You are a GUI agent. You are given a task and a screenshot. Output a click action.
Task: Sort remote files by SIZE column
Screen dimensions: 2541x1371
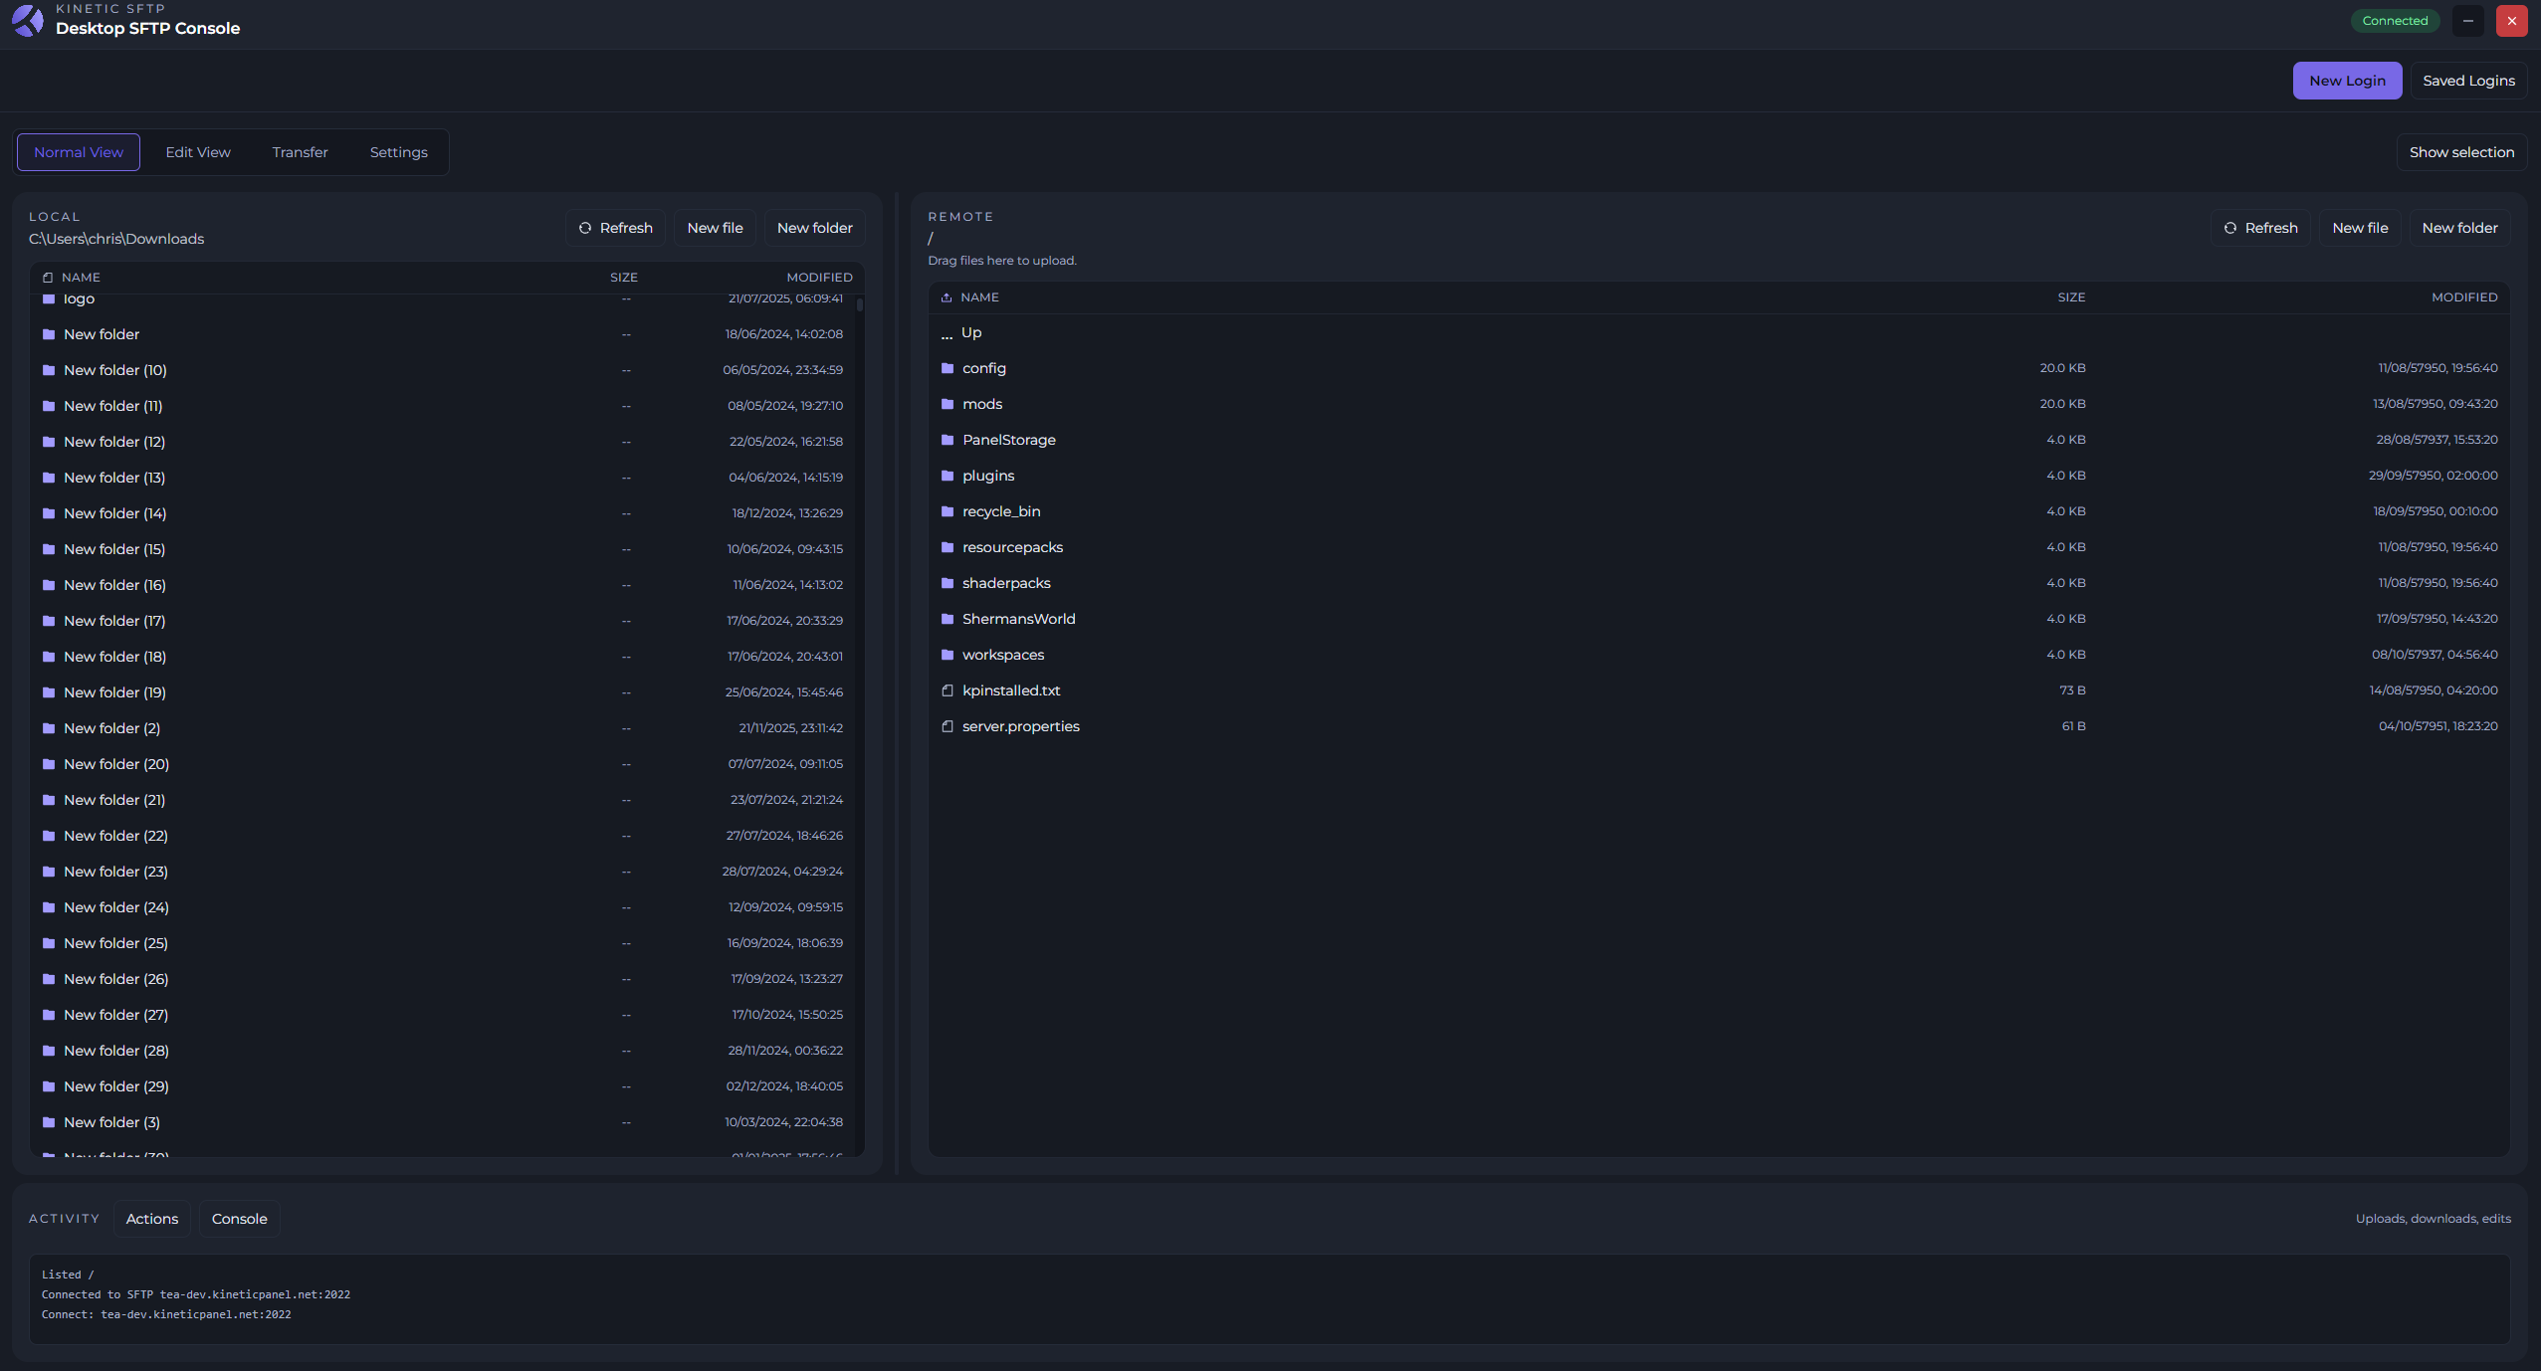point(2071,297)
